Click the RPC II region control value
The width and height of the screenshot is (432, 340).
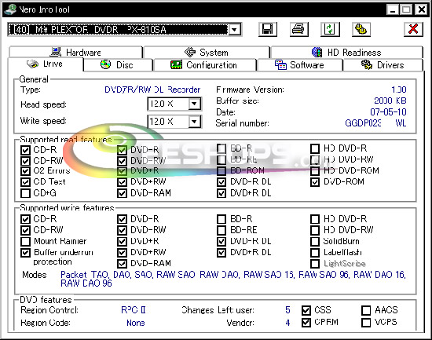pyautogui.click(x=134, y=310)
